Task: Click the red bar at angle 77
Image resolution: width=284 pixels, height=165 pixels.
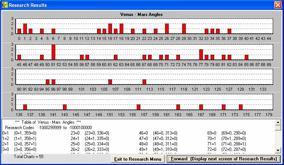Action: [x=201, y=55]
